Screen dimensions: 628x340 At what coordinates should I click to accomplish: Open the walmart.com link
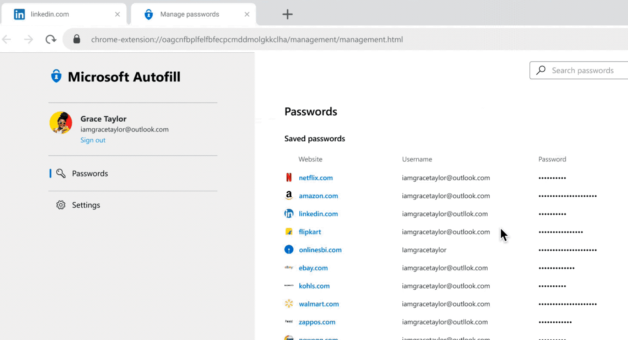point(319,304)
